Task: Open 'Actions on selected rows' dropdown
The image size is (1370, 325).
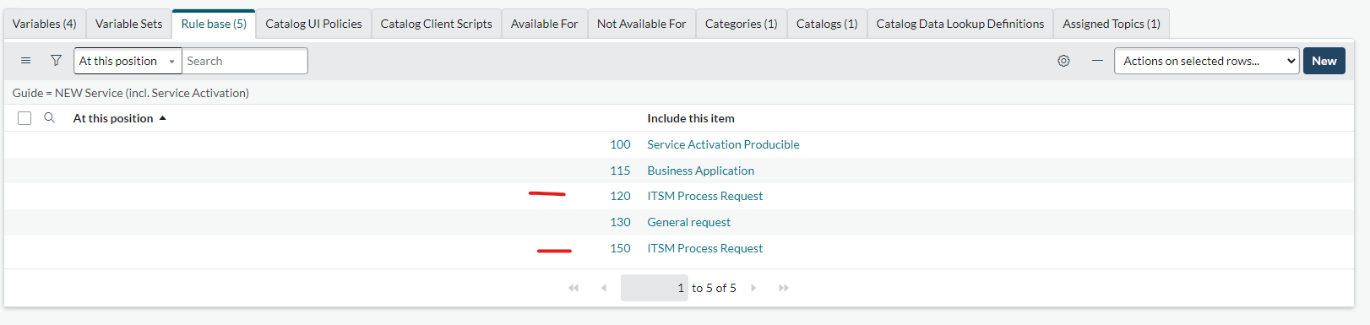Action: click(1206, 61)
